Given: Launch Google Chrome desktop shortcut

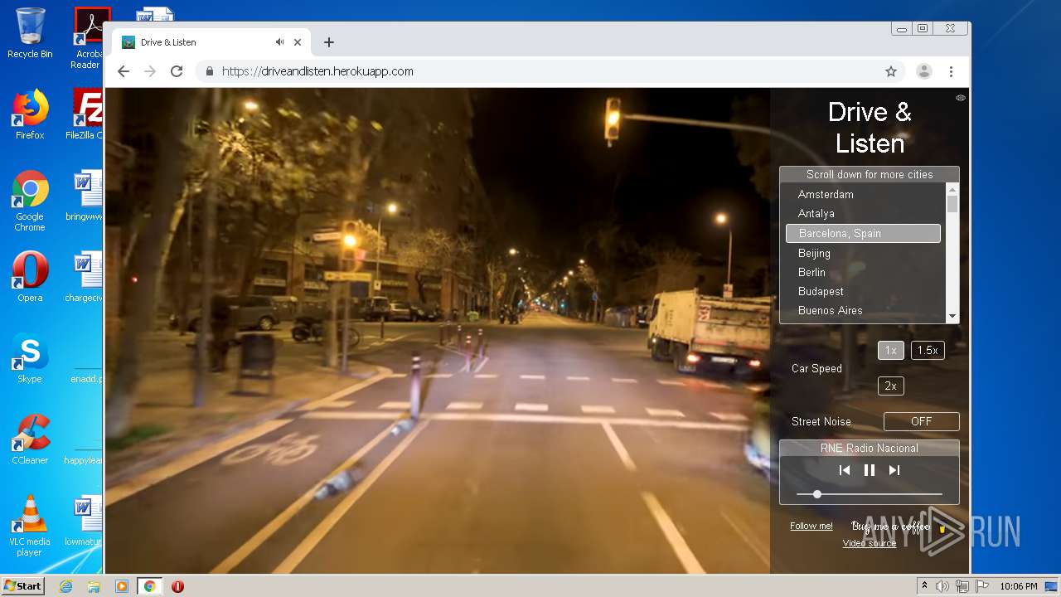Looking at the screenshot, I should tap(30, 201).
